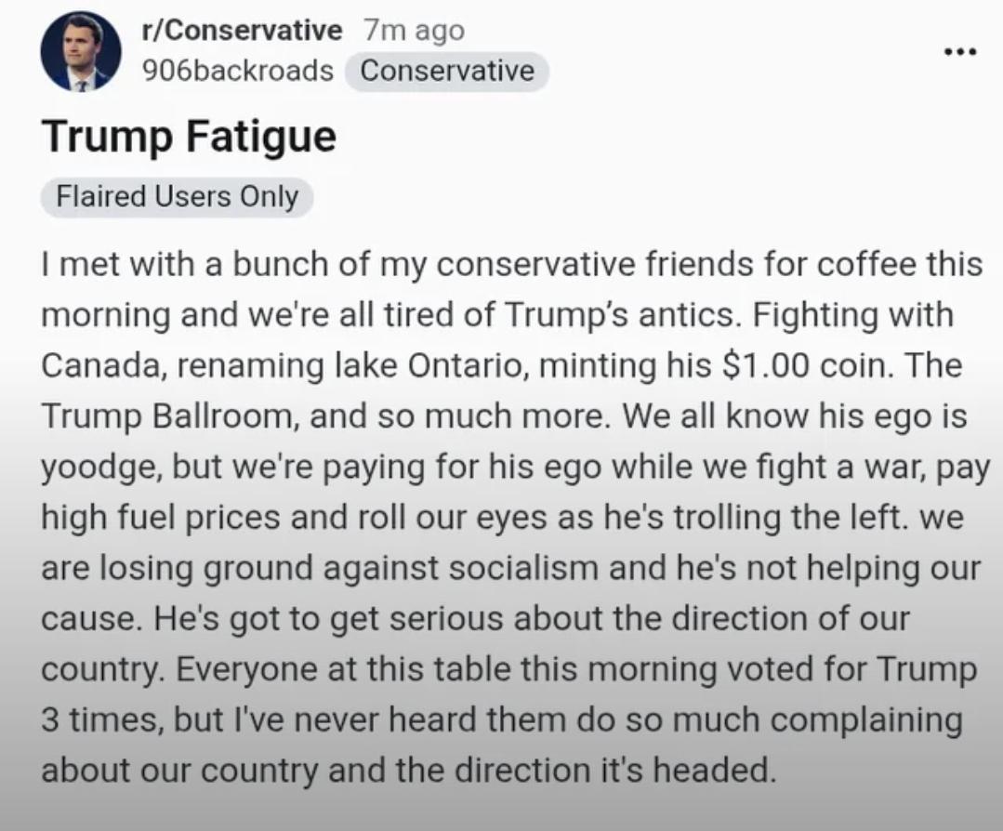Go to the r/Conservative subreddit link
1003x831 pixels.
242,30
